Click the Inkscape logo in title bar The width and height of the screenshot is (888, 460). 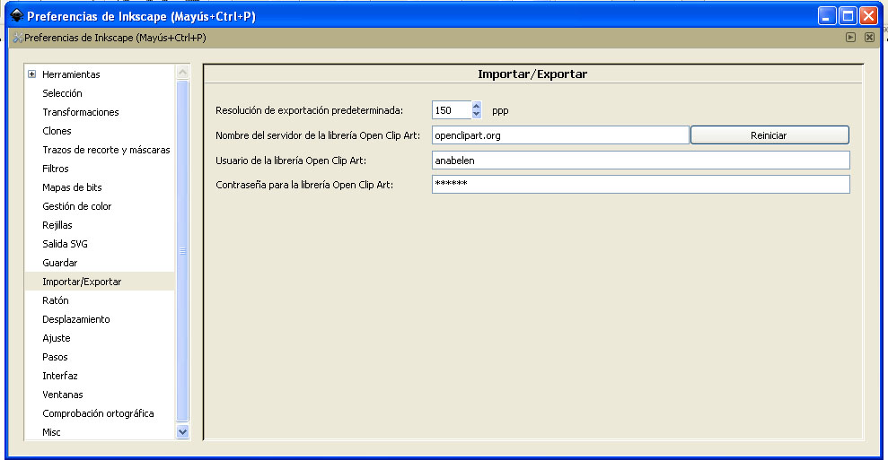pos(15,16)
